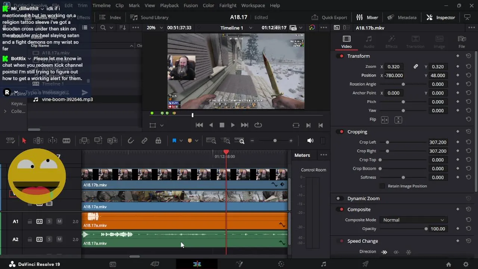The width and height of the screenshot is (478, 269).
Task: Open the Fairlight menu
Action: point(228,5)
